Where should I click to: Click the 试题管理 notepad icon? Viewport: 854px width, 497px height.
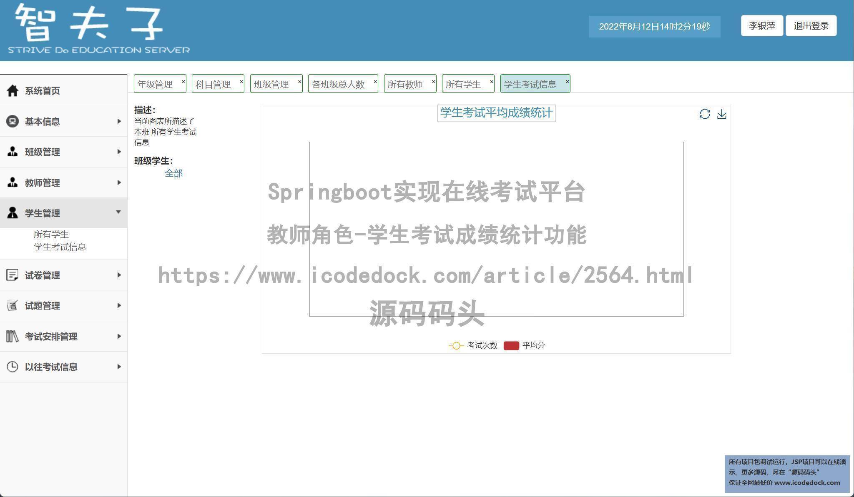[13, 305]
